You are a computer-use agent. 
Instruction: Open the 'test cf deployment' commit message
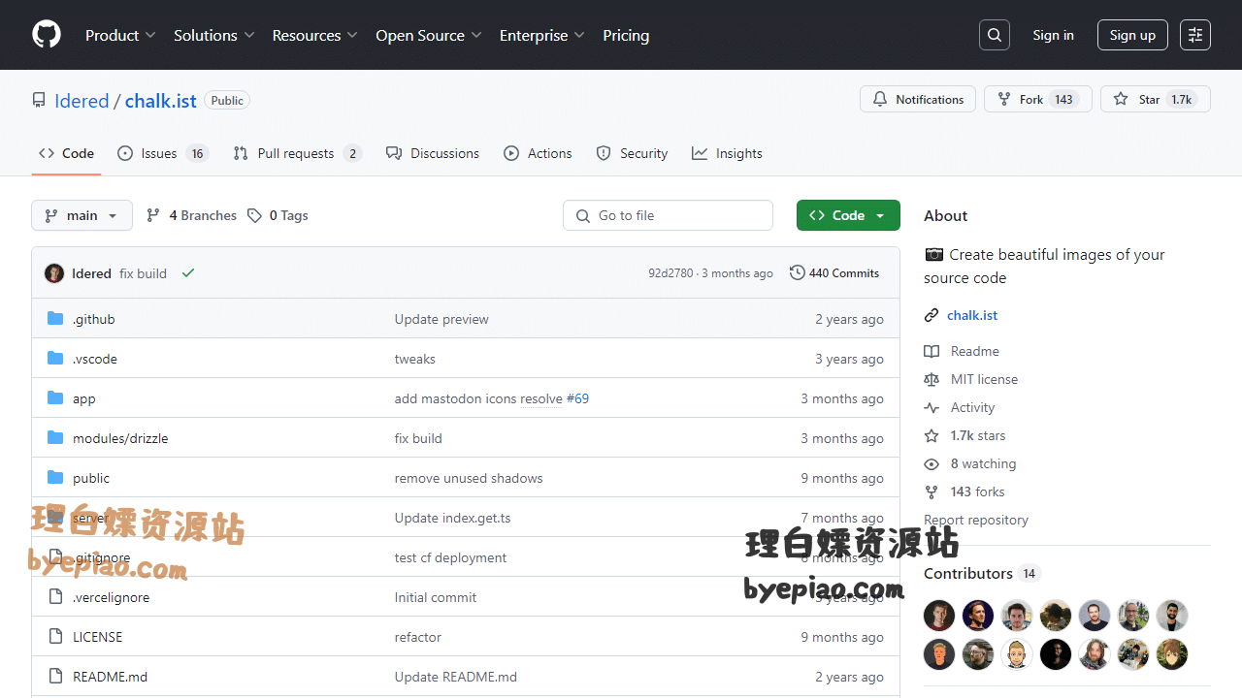[x=450, y=557]
